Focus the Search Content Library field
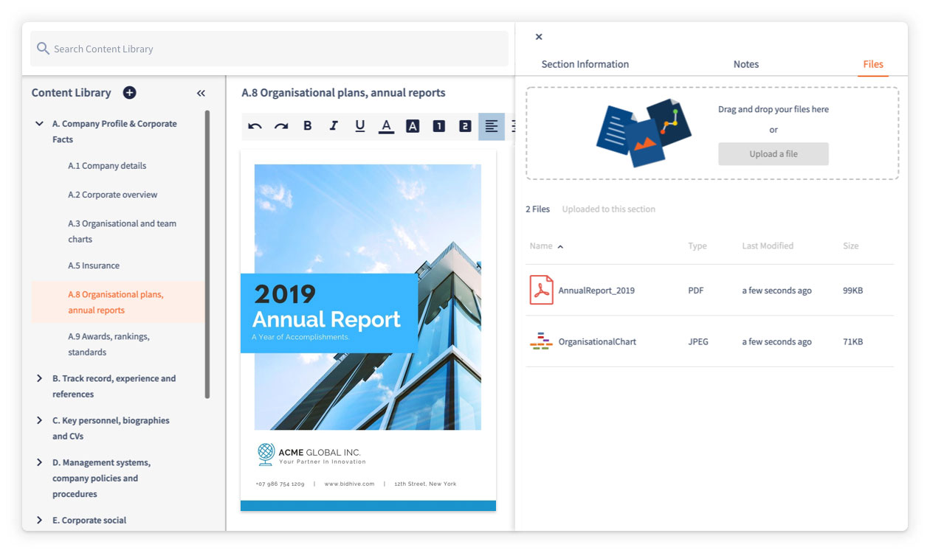The image size is (930, 553). click(x=269, y=49)
